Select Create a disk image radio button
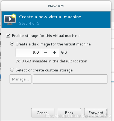Screen dimensions: 114x121 tap(12, 44)
